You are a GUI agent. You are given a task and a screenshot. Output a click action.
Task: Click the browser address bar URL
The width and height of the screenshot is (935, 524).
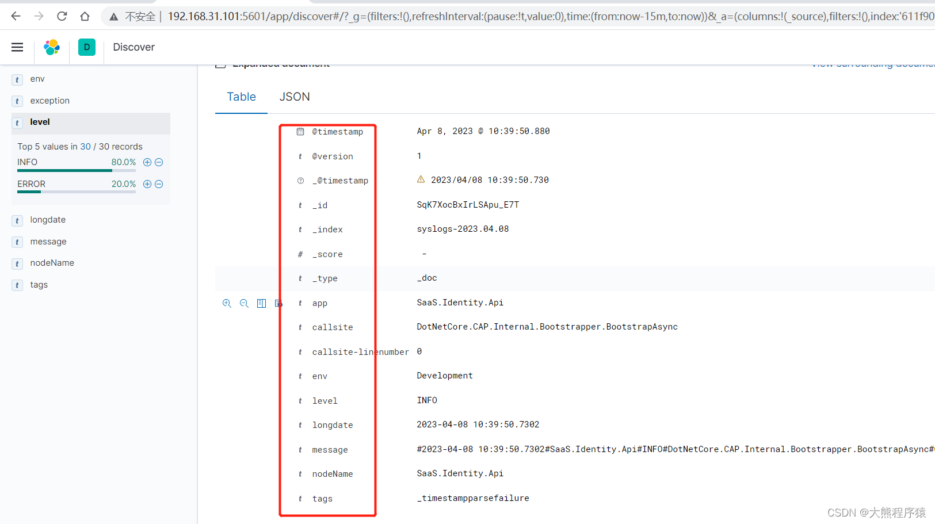pos(403,16)
